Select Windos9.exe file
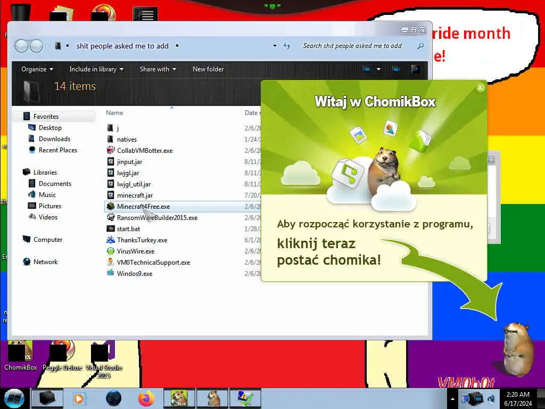This screenshot has width=545, height=409. pos(135,273)
